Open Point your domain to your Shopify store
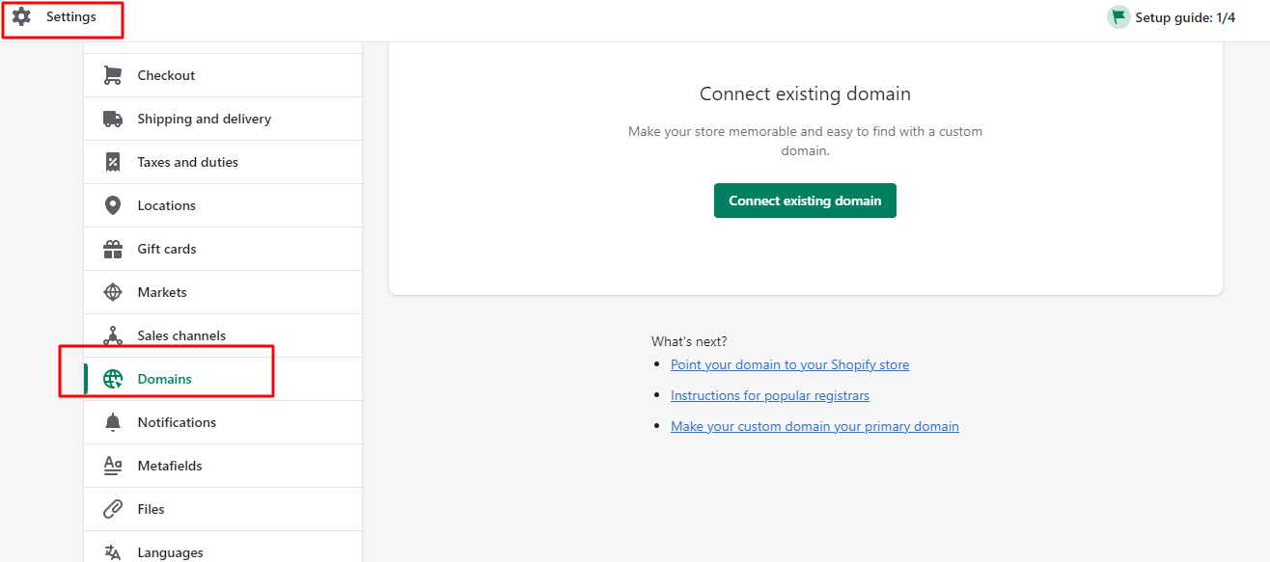This screenshot has height=562, width=1270. coord(789,363)
